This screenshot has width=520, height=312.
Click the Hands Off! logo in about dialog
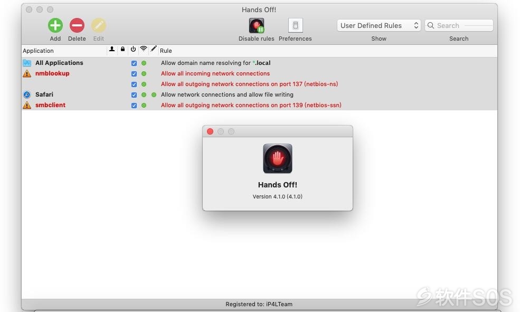[278, 158]
